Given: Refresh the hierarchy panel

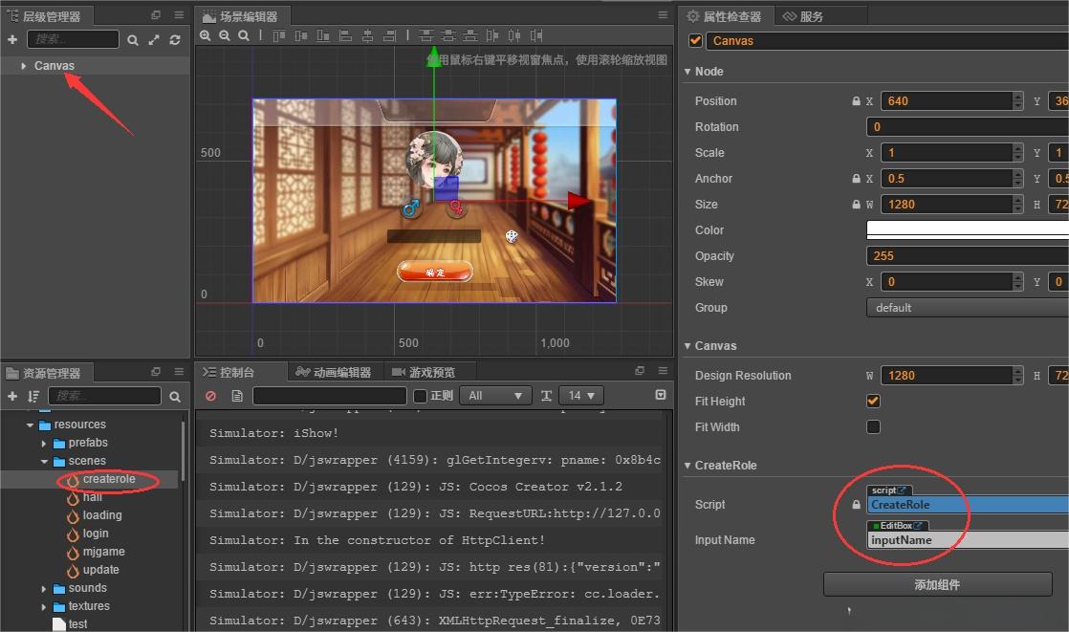Looking at the screenshot, I should click(175, 40).
